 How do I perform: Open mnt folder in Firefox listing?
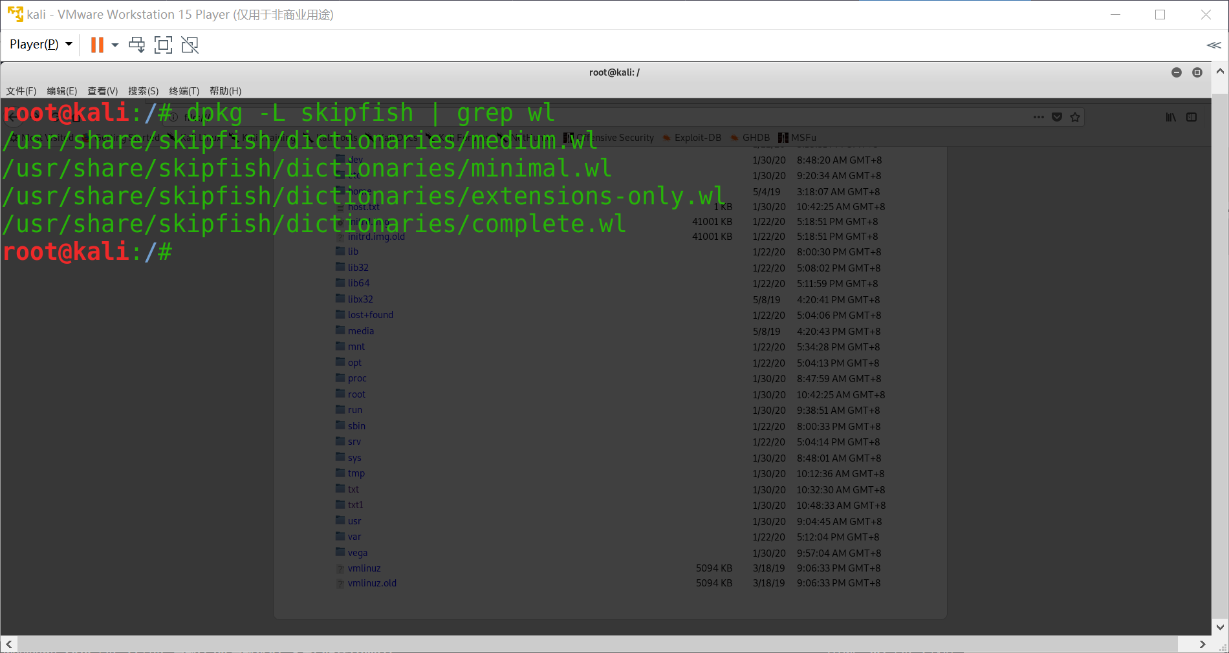(x=356, y=347)
